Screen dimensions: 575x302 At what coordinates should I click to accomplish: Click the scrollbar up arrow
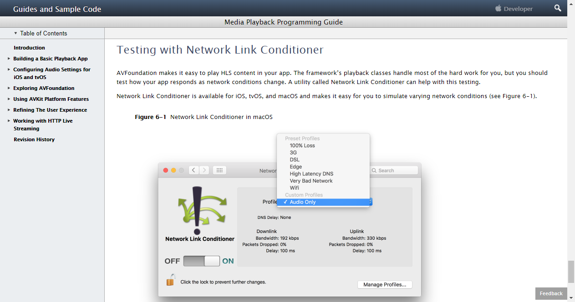(571, 4)
